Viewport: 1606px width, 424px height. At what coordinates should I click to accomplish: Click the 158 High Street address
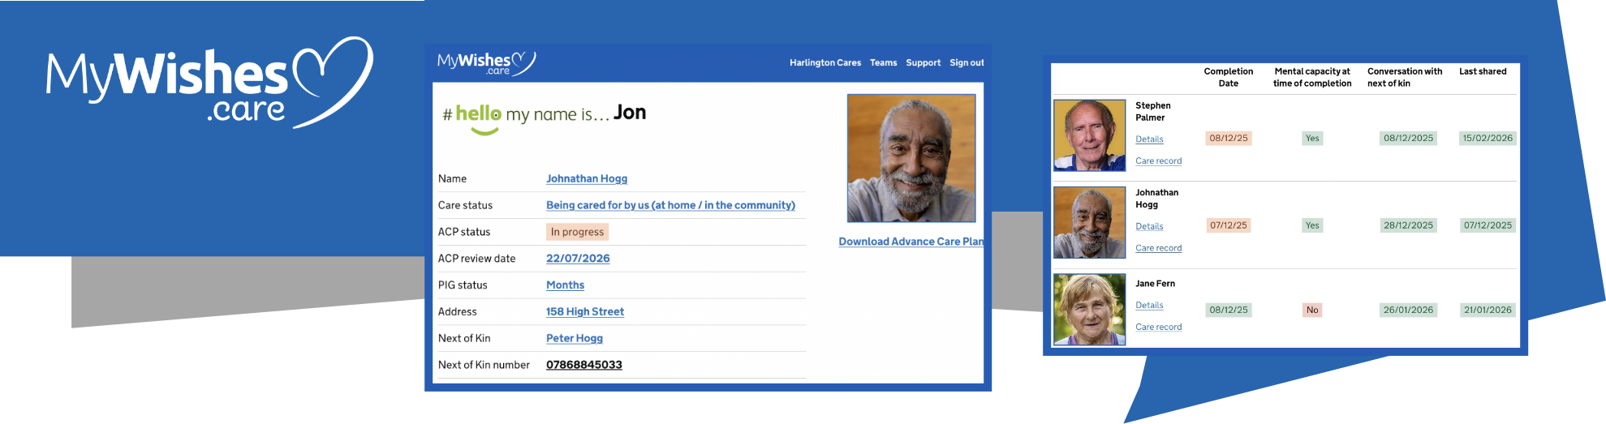pos(584,311)
